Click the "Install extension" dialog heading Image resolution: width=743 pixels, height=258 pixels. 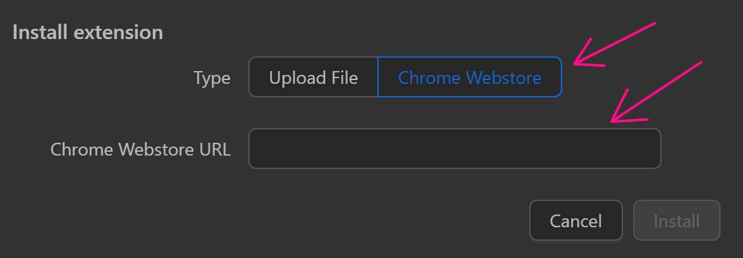pyautogui.click(x=87, y=32)
